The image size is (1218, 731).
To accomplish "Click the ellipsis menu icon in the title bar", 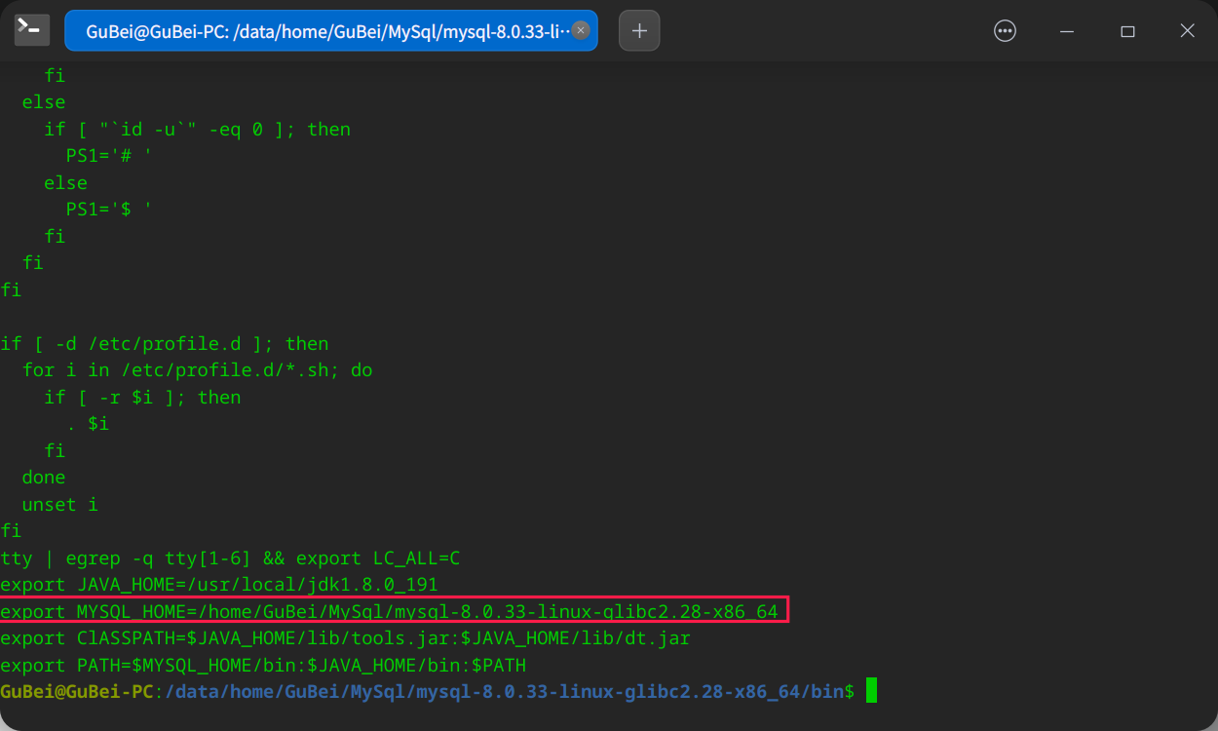I will 1005,31.
